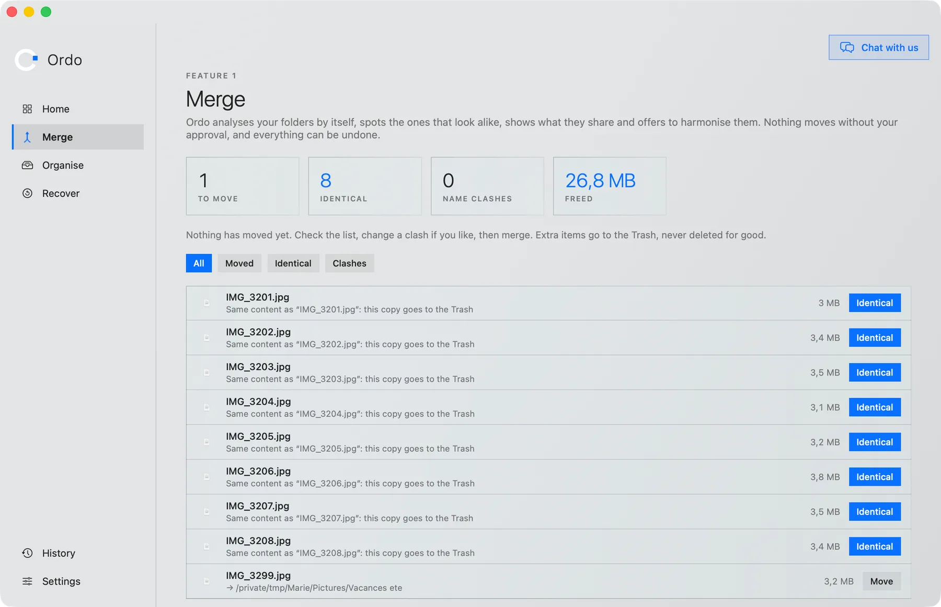Click Identical button for IMG_3205.jpg
This screenshot has height=607, width=941.
(875, 442)
